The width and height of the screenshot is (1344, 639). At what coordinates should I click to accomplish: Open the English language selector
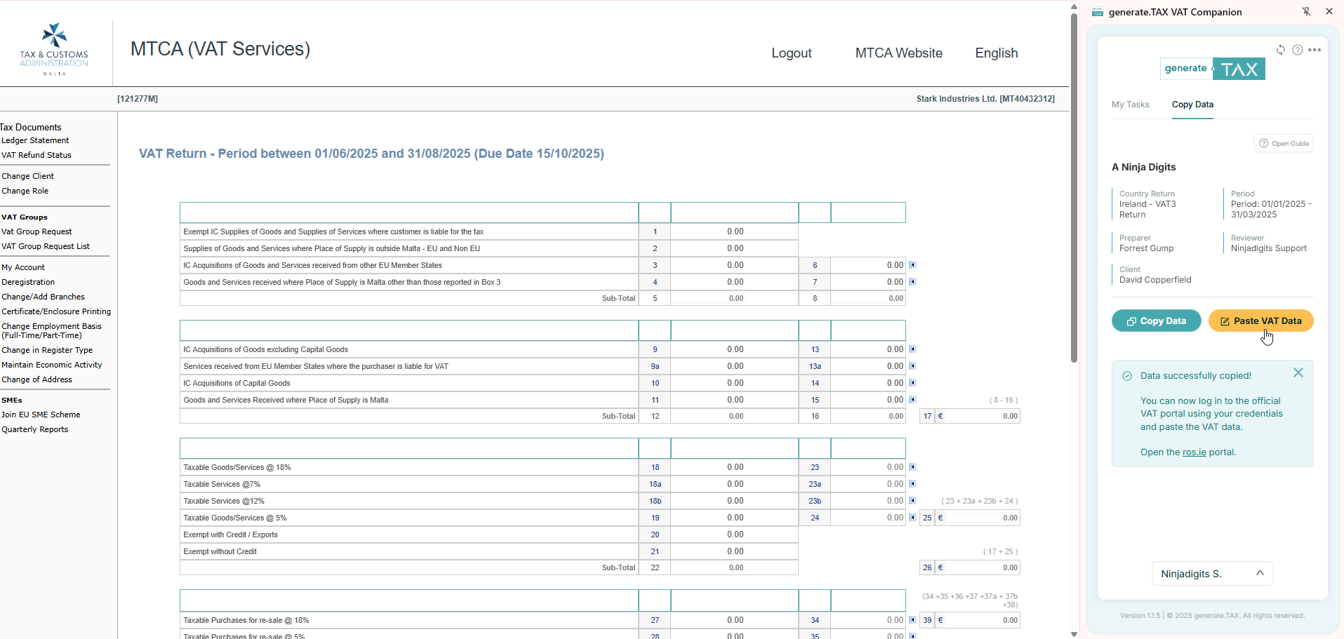click(x=996, y=53)
